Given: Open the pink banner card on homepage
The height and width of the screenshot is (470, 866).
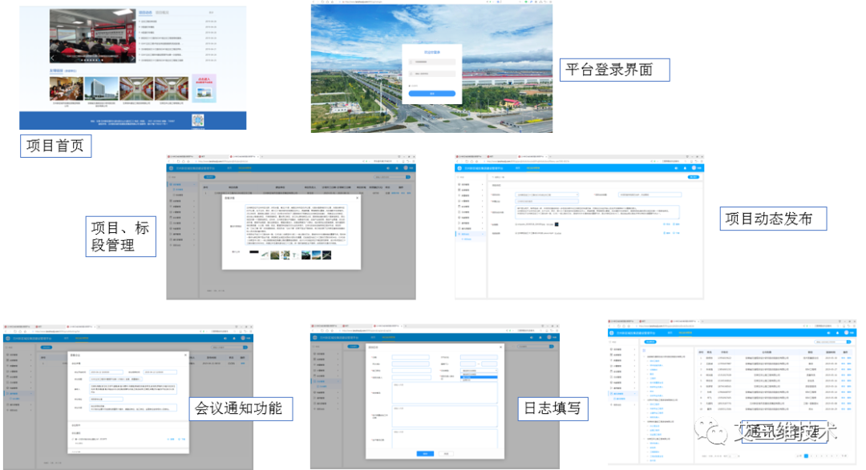Looking at the screenshot, I should point(204,88).
